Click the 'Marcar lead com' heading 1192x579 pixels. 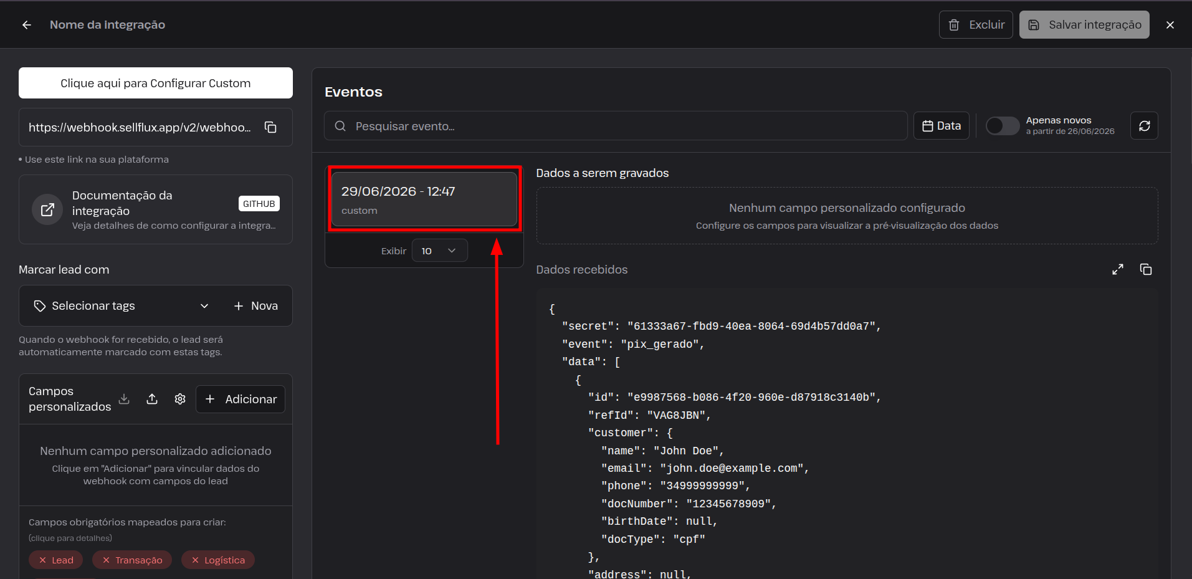tap(64, 270)
